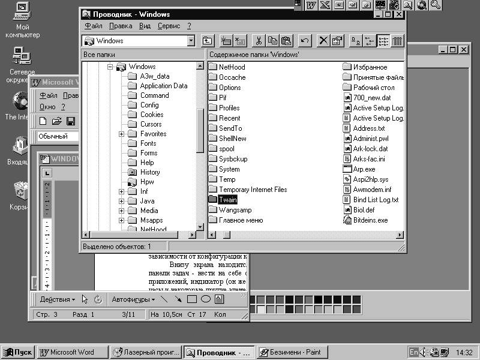The height and width of the screenshot is (360, 480).
Task: Choose Select Objects arrow on Word drawing toolbar
Action: point(85,299)
